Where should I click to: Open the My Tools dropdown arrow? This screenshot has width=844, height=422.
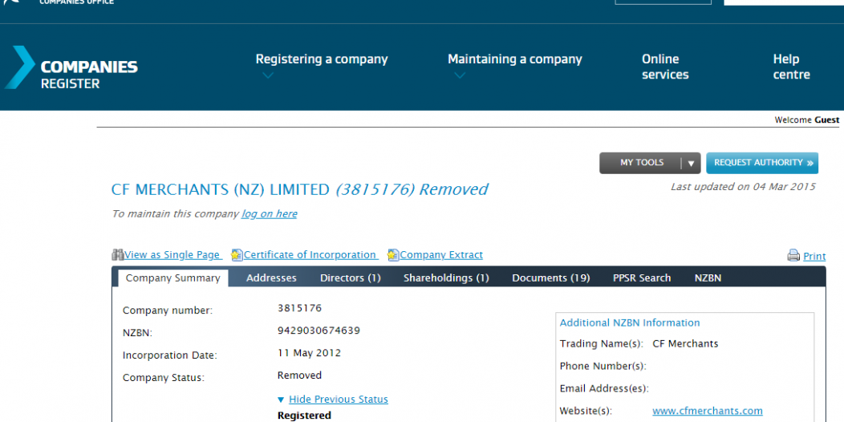point(691,163)
